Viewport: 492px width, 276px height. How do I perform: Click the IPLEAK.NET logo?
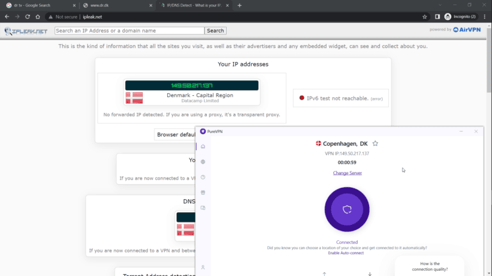[x=26, y=31]
